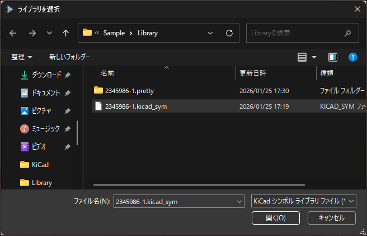Screen dimensions: 367x236
Task: Go up one folder level
Action: point(65,33)
